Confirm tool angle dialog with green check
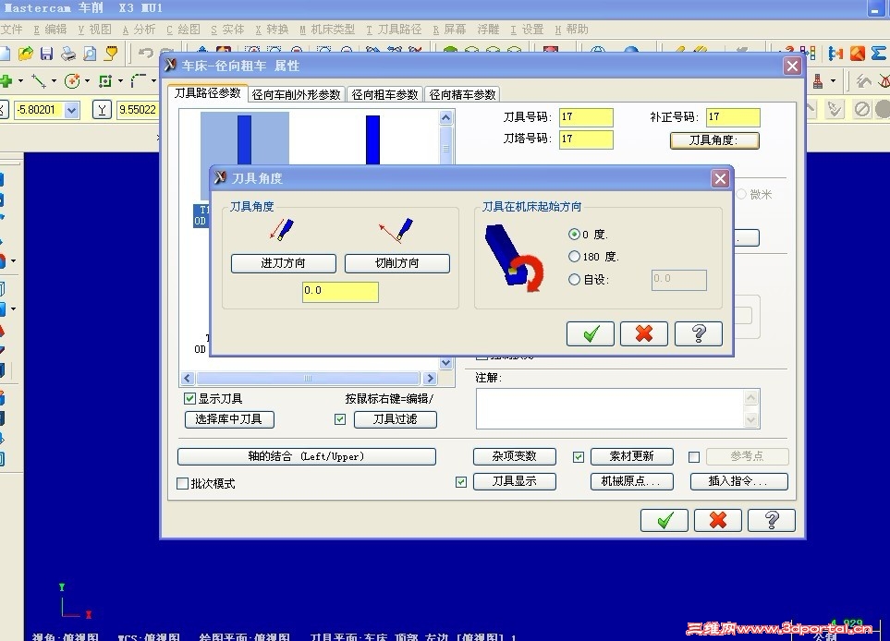The image size is (890, 641). pos(591,333)
